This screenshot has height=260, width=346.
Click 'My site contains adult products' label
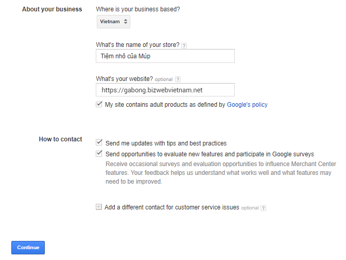(x=165, y=105)
